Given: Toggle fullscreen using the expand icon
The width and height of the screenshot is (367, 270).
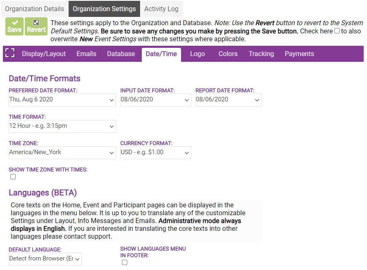Looking at the screenshot, I should (10, 54).
